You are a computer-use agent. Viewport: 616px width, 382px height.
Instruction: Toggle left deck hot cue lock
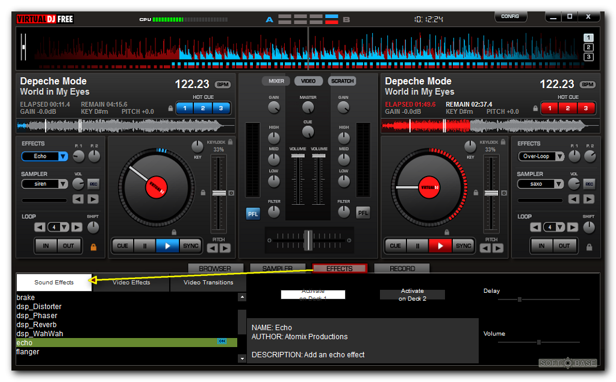(x=170, y=108)
